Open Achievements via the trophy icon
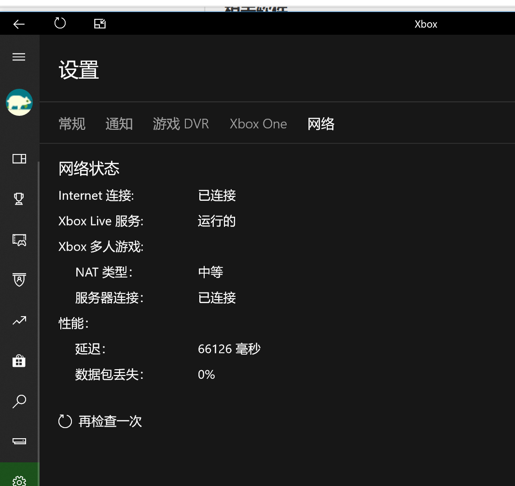The height and width of the screenshot is (486, 515). 19,198
